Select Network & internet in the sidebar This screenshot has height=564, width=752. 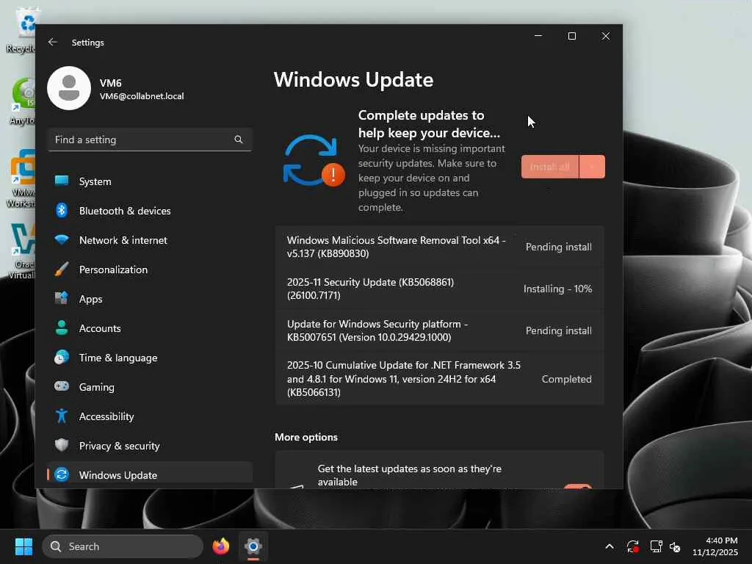[150, 240]
